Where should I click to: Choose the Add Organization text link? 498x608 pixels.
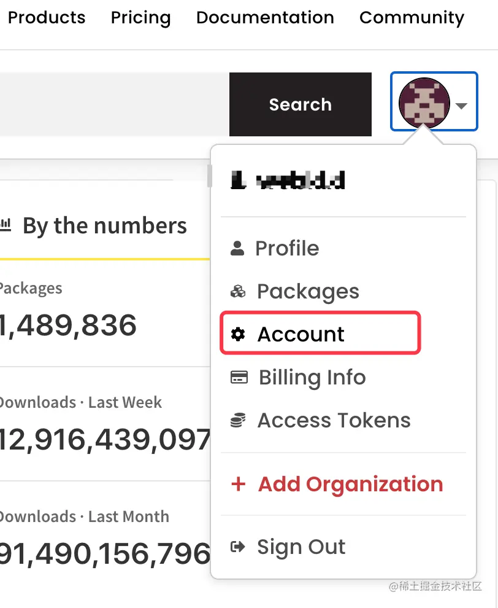click(x=350, y=485)
